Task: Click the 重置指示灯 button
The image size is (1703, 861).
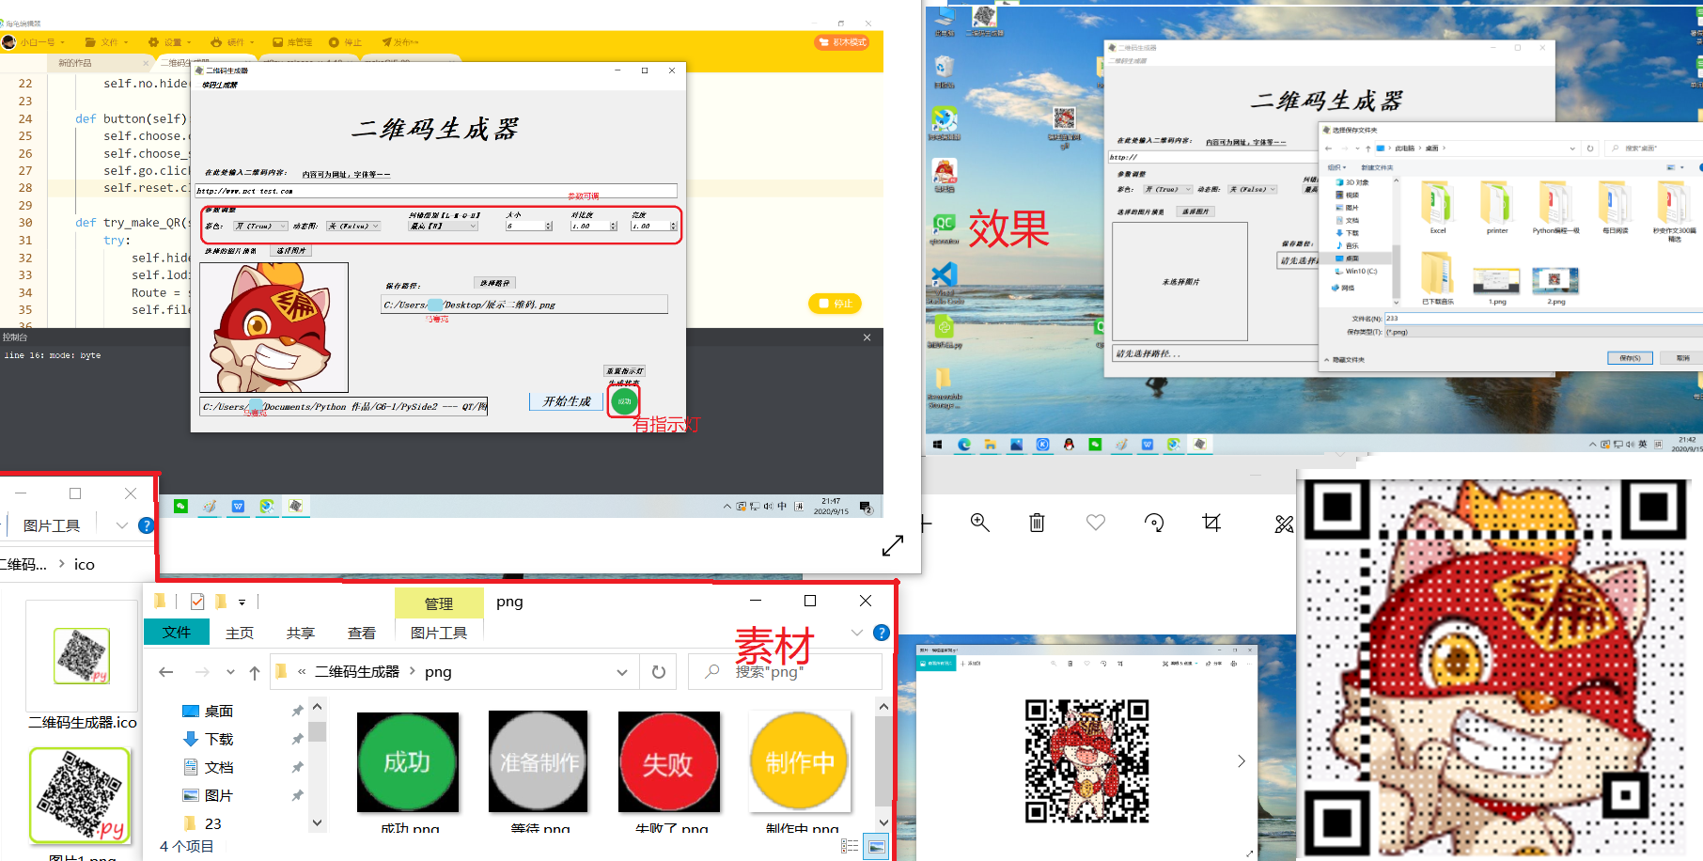Action: point(625,371)
